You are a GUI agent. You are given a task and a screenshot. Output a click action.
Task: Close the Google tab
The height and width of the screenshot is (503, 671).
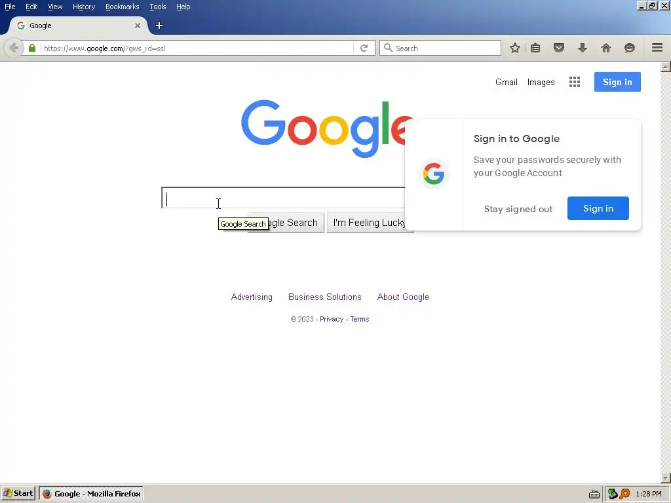tap(138, 26)
